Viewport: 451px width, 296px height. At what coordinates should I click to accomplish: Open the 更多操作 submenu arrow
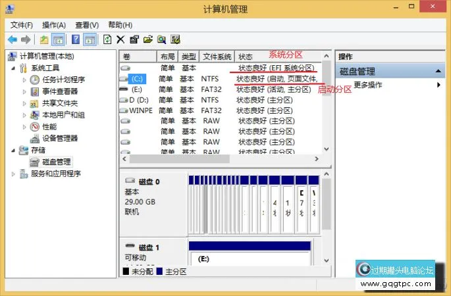pyautogui.click(x=438, y=85)
